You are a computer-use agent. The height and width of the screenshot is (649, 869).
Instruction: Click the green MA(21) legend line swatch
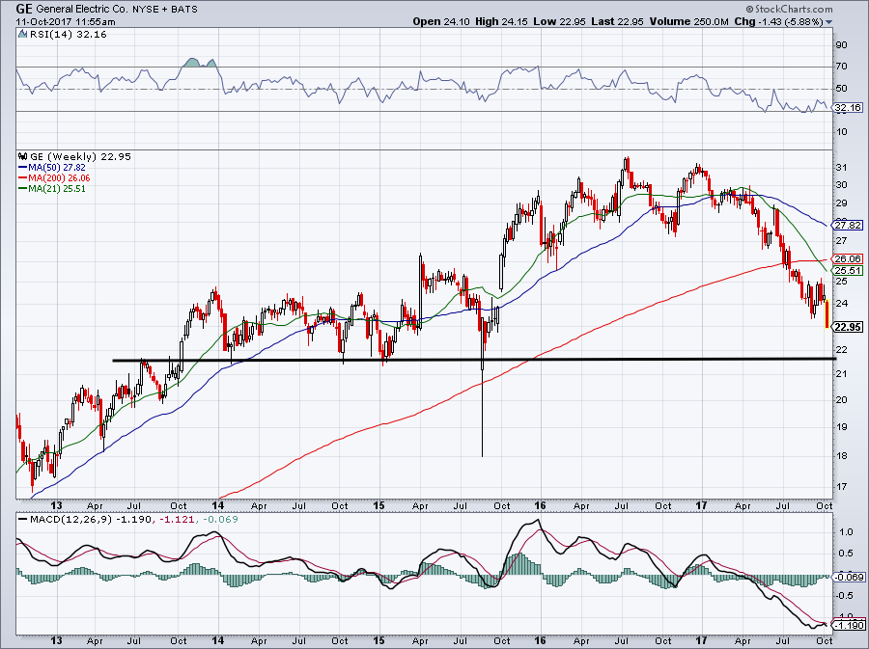23,189
